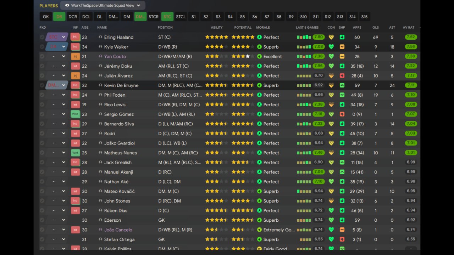This screenshot has height=255, width=454.
Task: Click Bernardo Silva's morale icon
Action: click(259, 124)
